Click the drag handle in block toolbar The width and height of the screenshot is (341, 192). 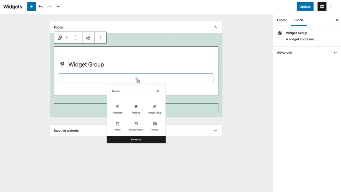pyautogui.click(x=67, y=38)
